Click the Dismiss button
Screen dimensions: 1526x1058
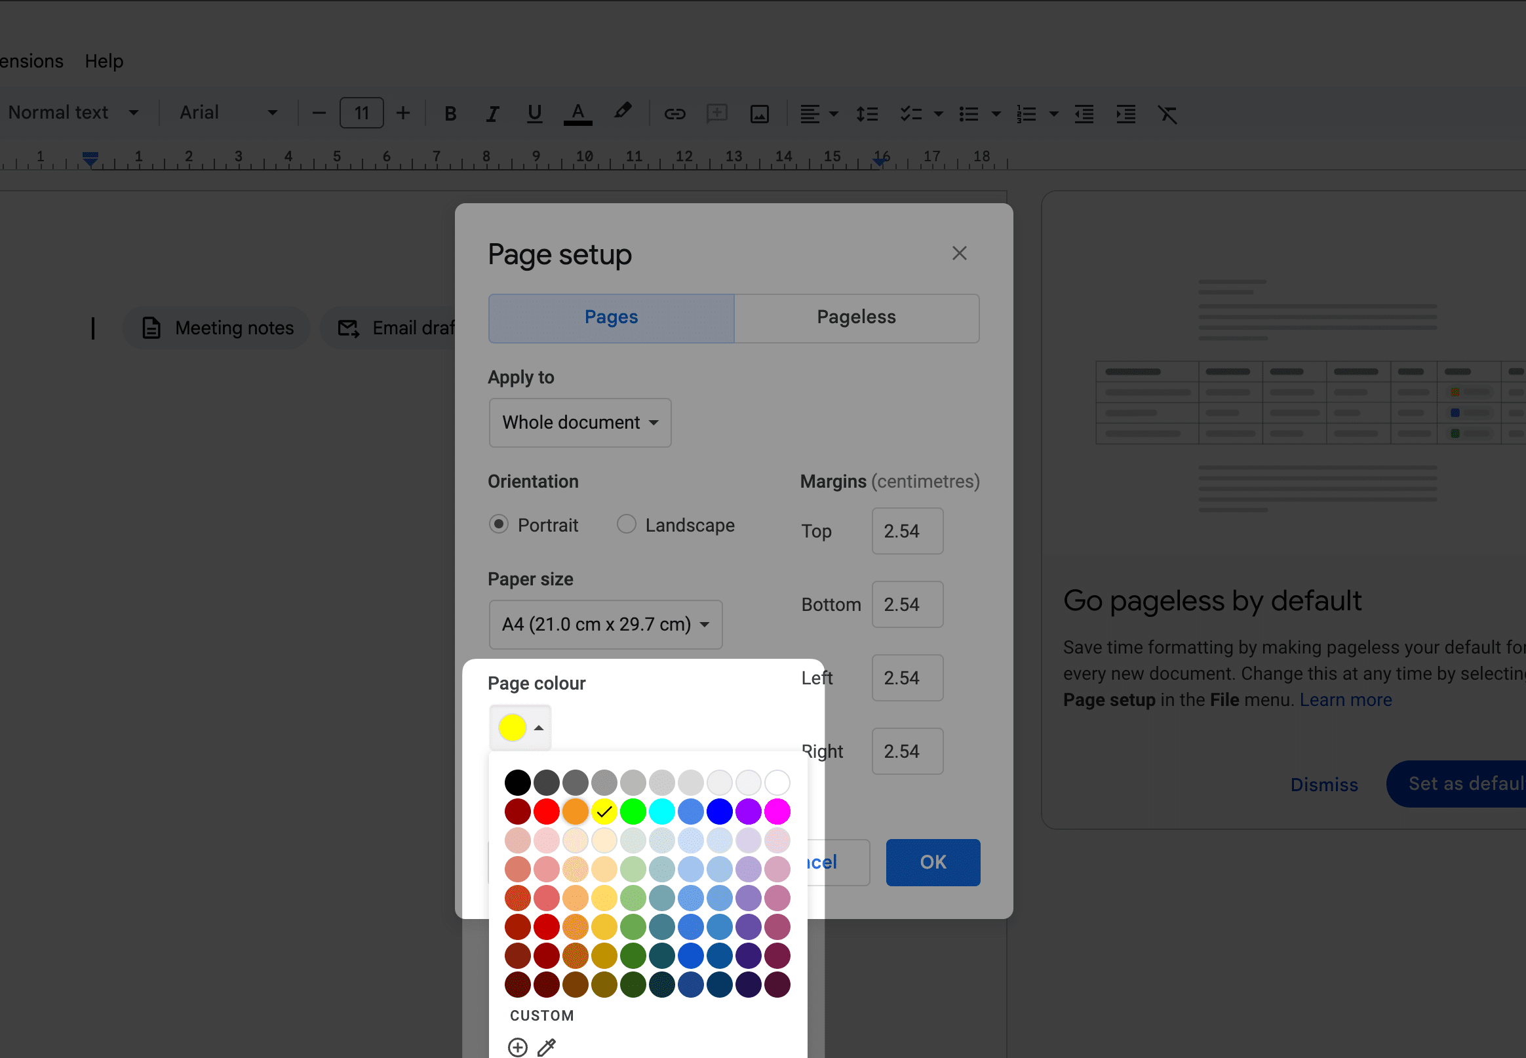click(x=1324, y=784)
